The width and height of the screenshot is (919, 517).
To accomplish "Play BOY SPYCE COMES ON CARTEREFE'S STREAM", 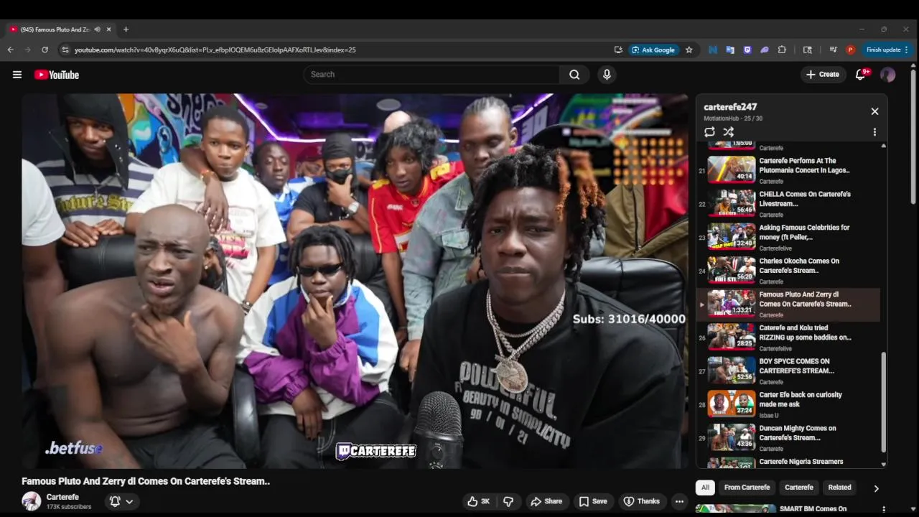I will (788, 371).
